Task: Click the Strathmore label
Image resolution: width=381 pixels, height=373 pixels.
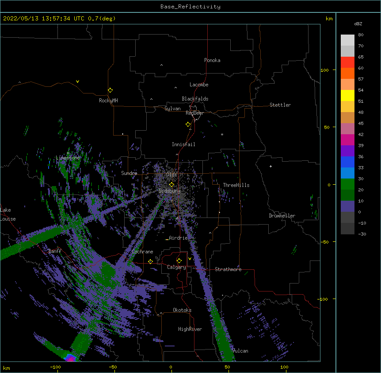Action: [x=228, y=269]
